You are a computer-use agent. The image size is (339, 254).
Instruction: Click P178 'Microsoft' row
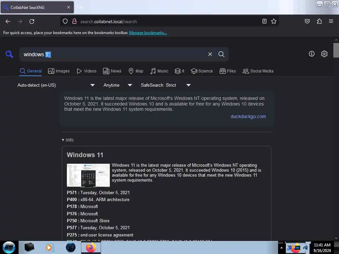pos(82,206)
